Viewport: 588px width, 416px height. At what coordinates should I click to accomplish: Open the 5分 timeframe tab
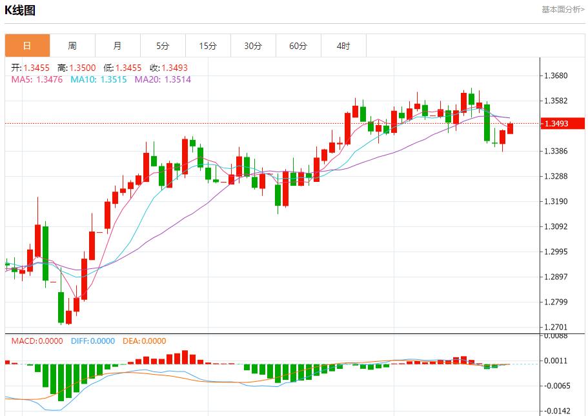pyautogui.click(x=163, y=46)
